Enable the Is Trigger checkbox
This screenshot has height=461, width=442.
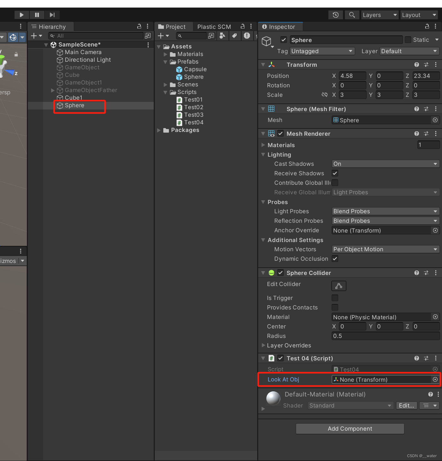335,298
